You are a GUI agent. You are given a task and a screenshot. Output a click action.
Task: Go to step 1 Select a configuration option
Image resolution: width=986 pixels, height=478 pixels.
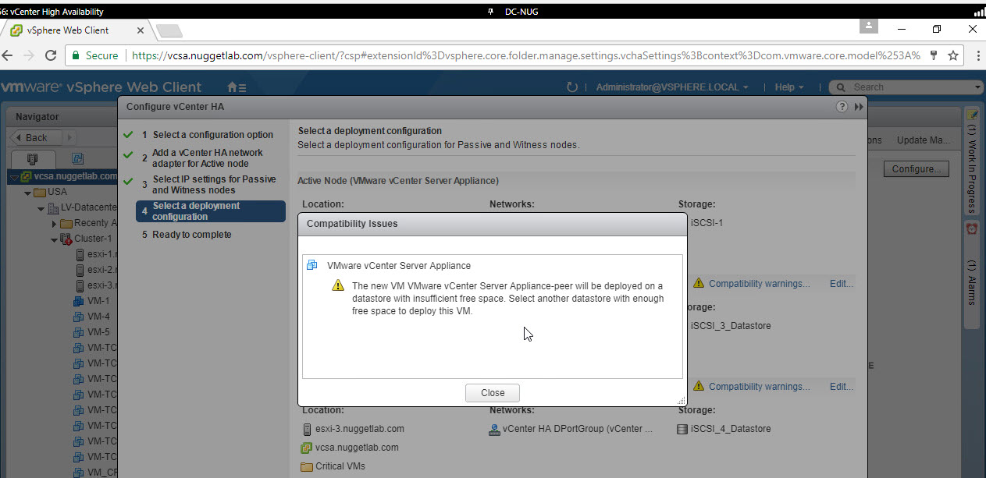212,135
